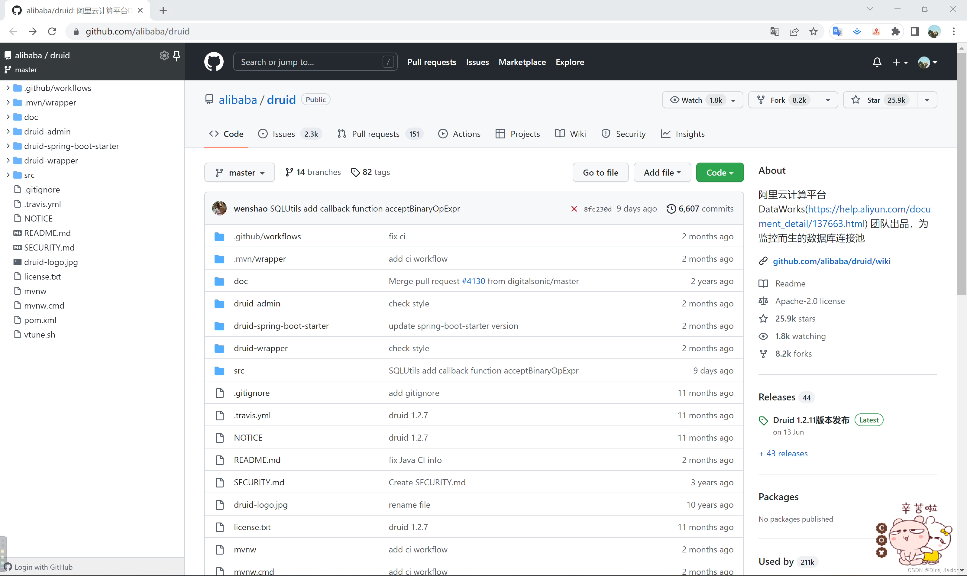Open the commit history clock icon

[x=671, y=209]
